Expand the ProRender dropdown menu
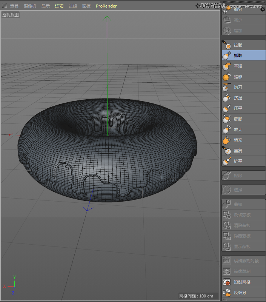 point(106,6)
